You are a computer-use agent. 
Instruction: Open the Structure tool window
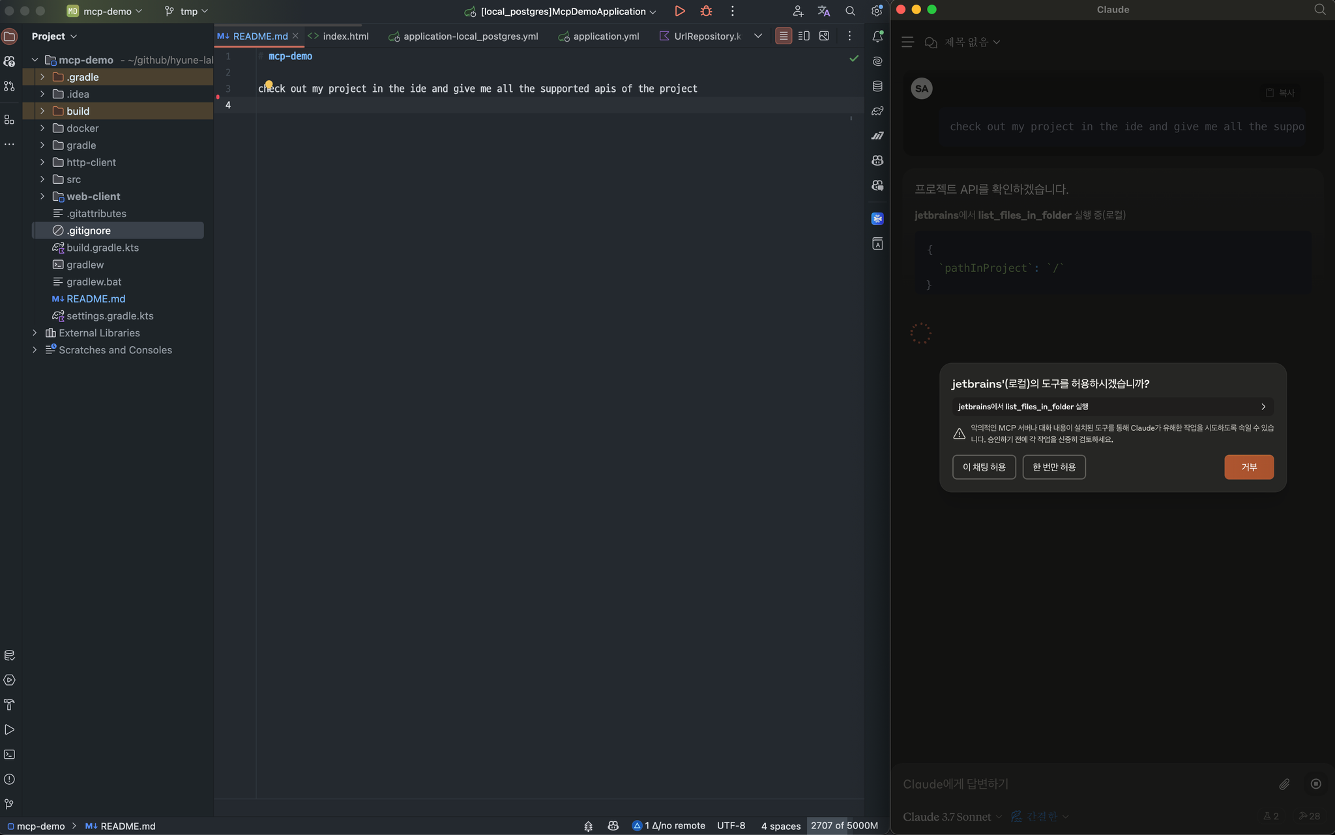point(9,120)
